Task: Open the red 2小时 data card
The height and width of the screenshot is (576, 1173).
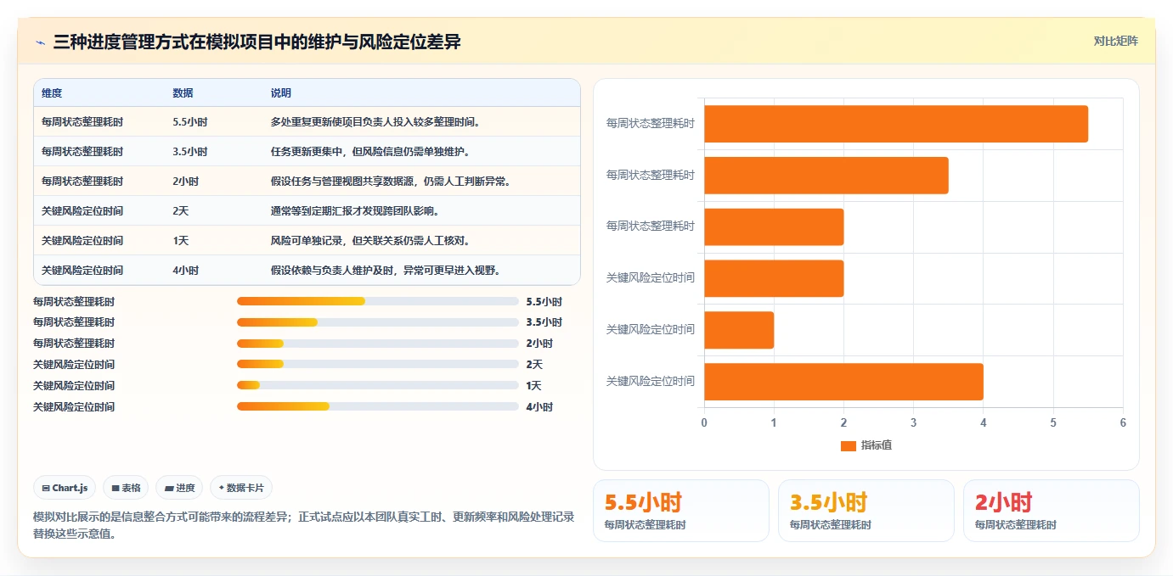Action: tap(1052, 511)
